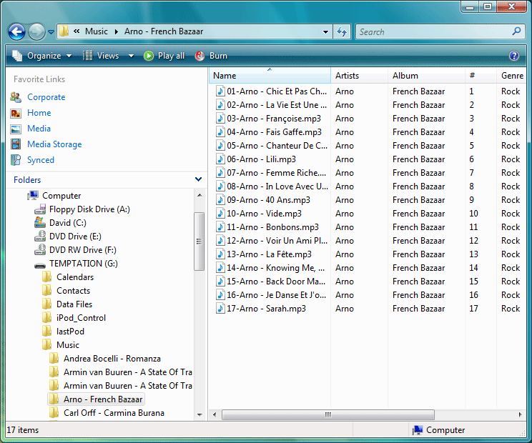Click the Burn toolbar button
The width and height of the screenshot is (532, 443).
click(211, 56)
